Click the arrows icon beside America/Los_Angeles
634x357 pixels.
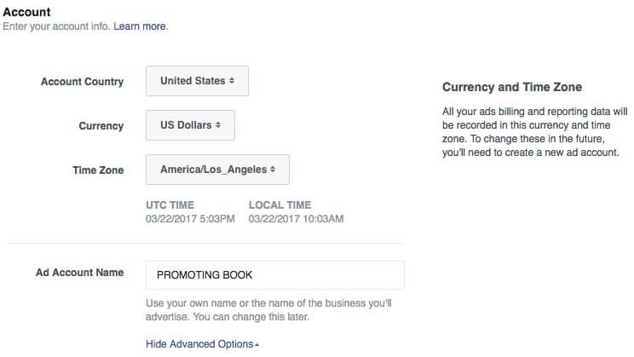pos(274,170)
